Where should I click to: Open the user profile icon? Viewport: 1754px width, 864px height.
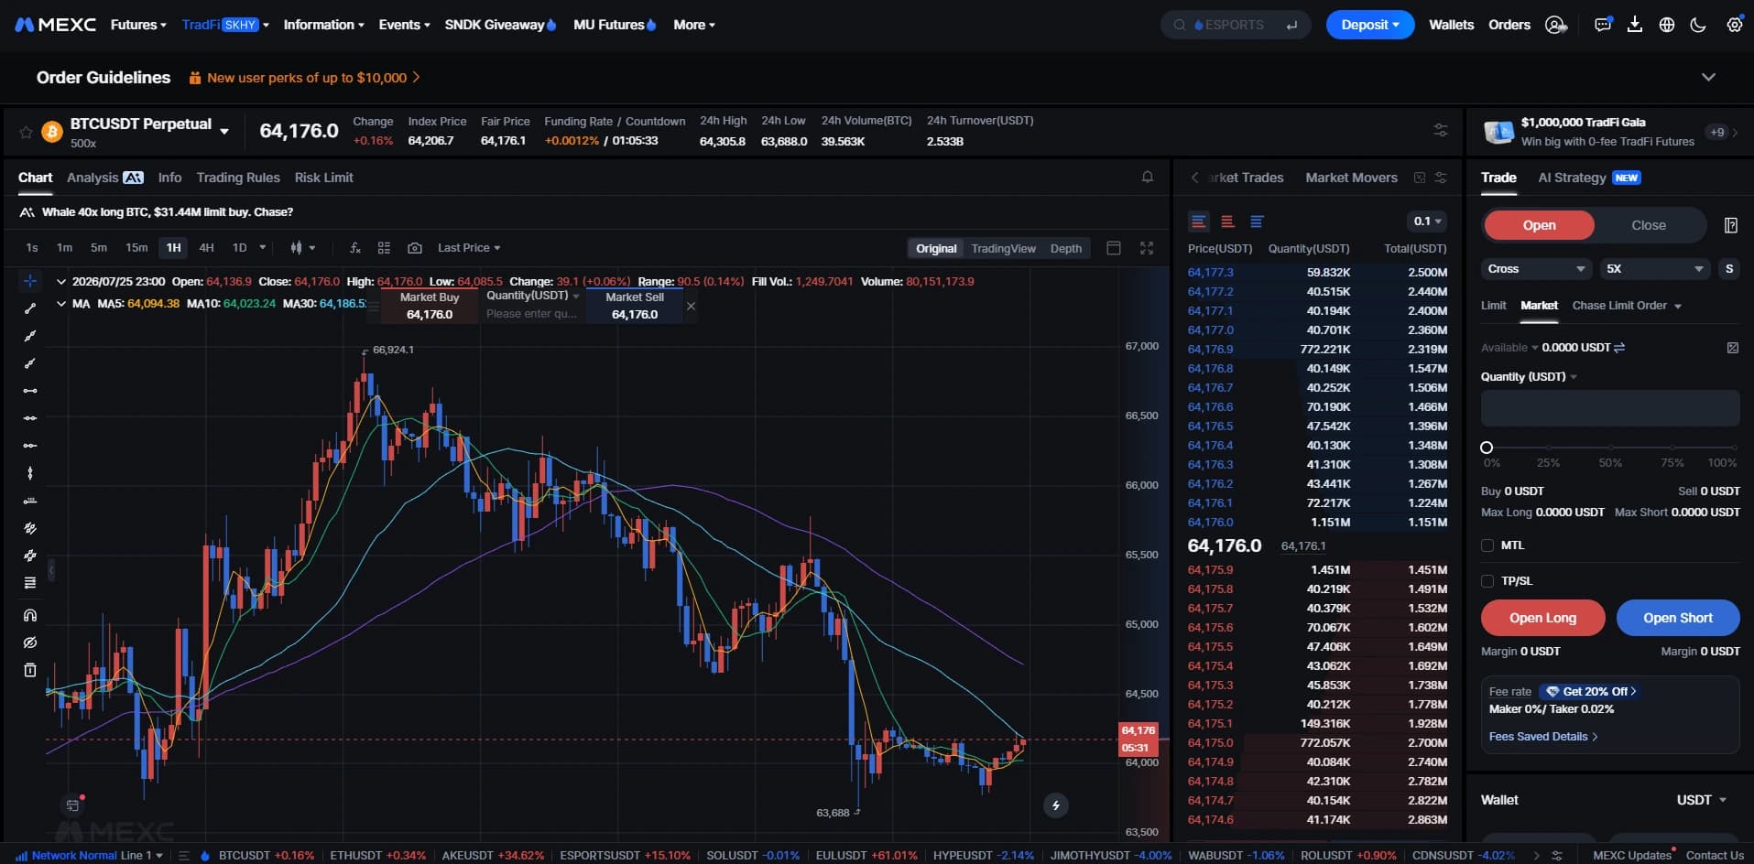[1555, 25]
